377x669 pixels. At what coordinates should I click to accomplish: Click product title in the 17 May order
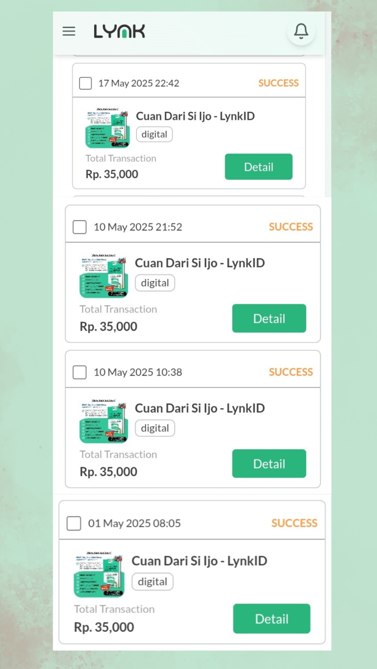click(x=195, y=116)
